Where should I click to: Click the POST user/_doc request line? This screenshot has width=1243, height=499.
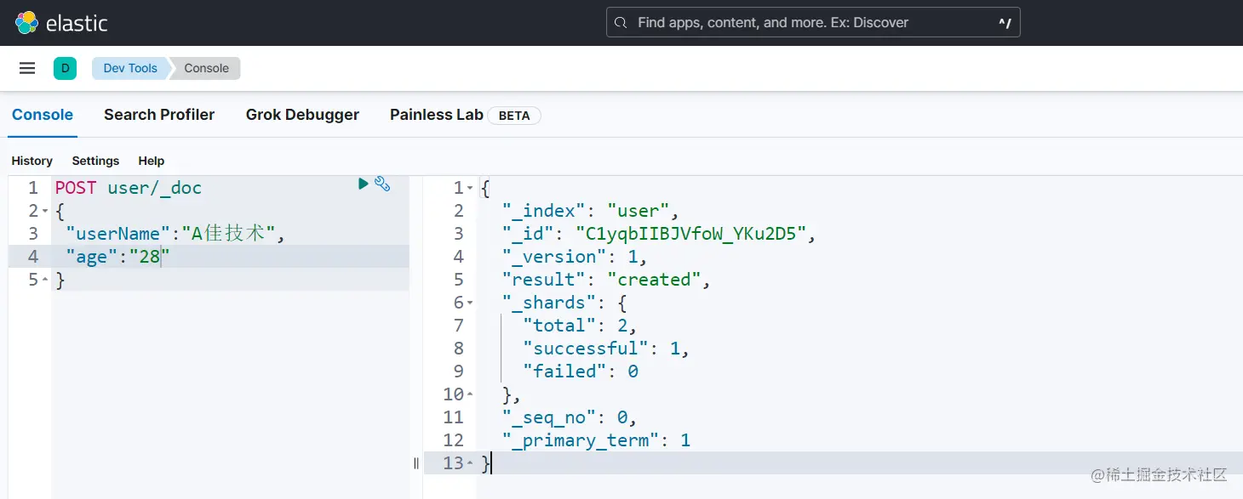[x=129, y=188]
